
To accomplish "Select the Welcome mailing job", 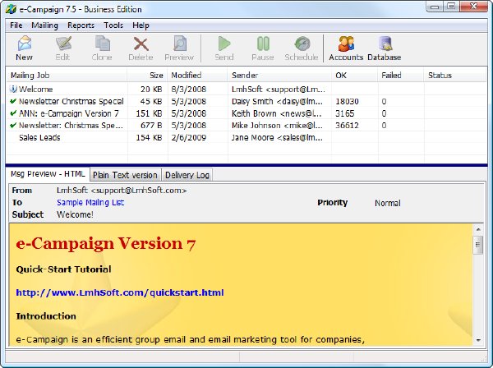I will point(35,89).
